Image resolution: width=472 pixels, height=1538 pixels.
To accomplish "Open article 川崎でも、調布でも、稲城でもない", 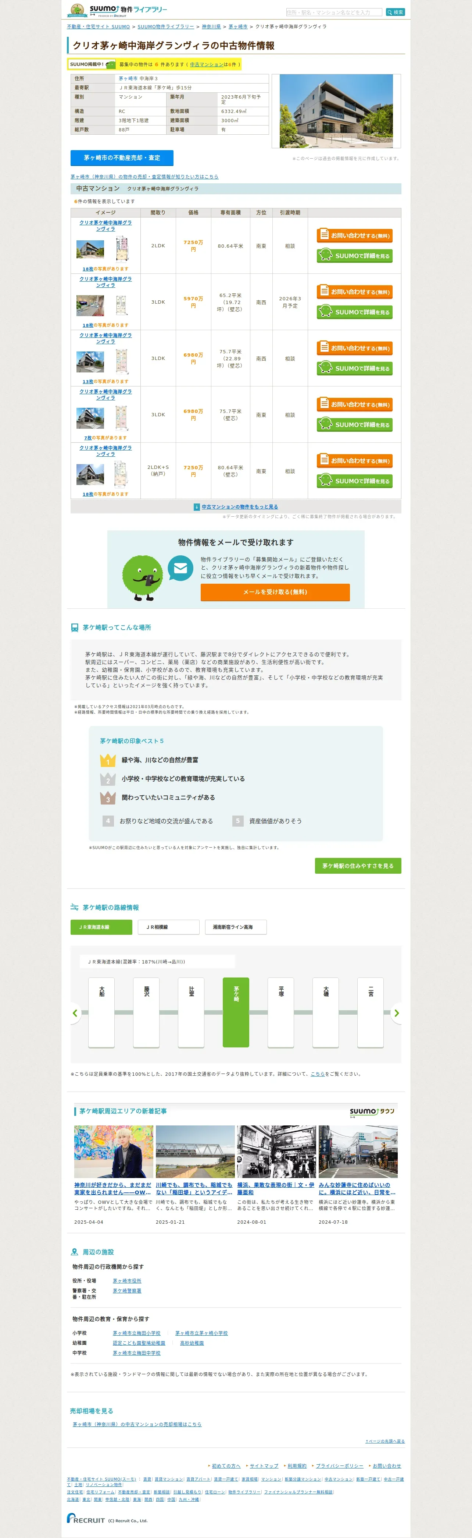I will click(194, 1189).
